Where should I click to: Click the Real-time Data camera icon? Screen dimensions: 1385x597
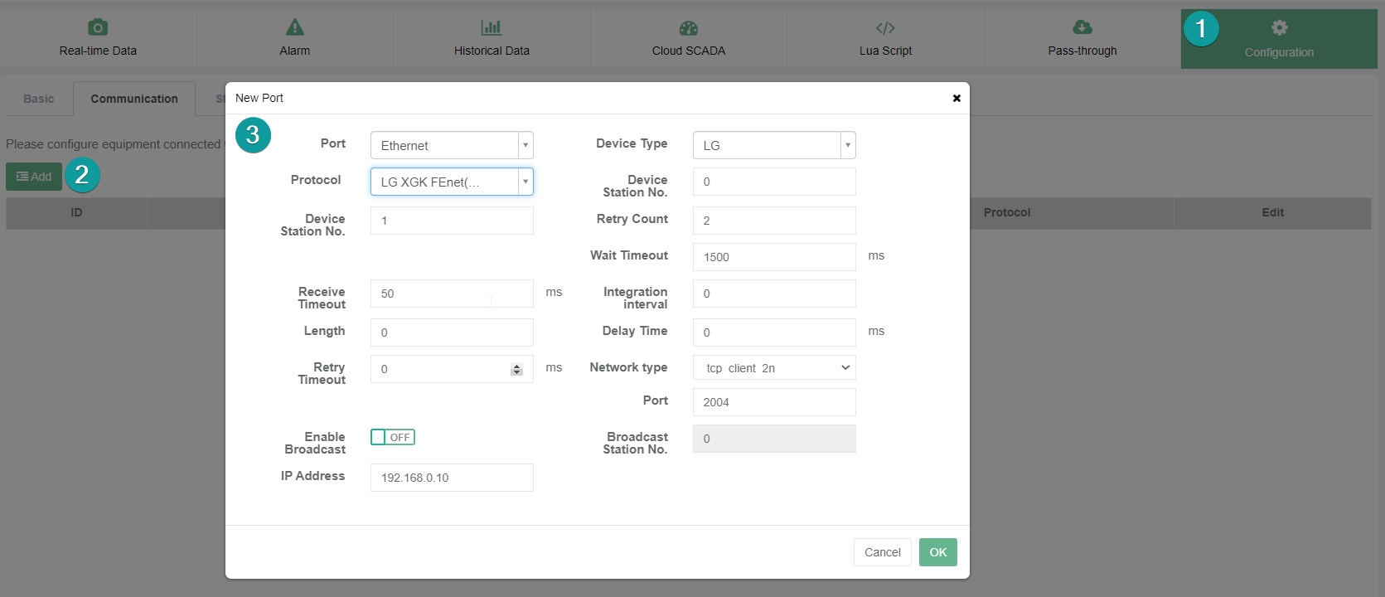(98, 27)
